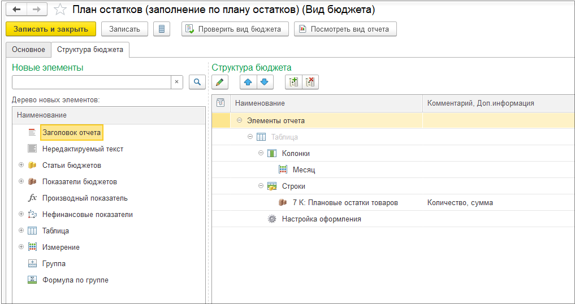Image resolution: width=575 pixels, height=304 pixels.
Task: Move selected element down with blue arrow
Action: (265, 82)
